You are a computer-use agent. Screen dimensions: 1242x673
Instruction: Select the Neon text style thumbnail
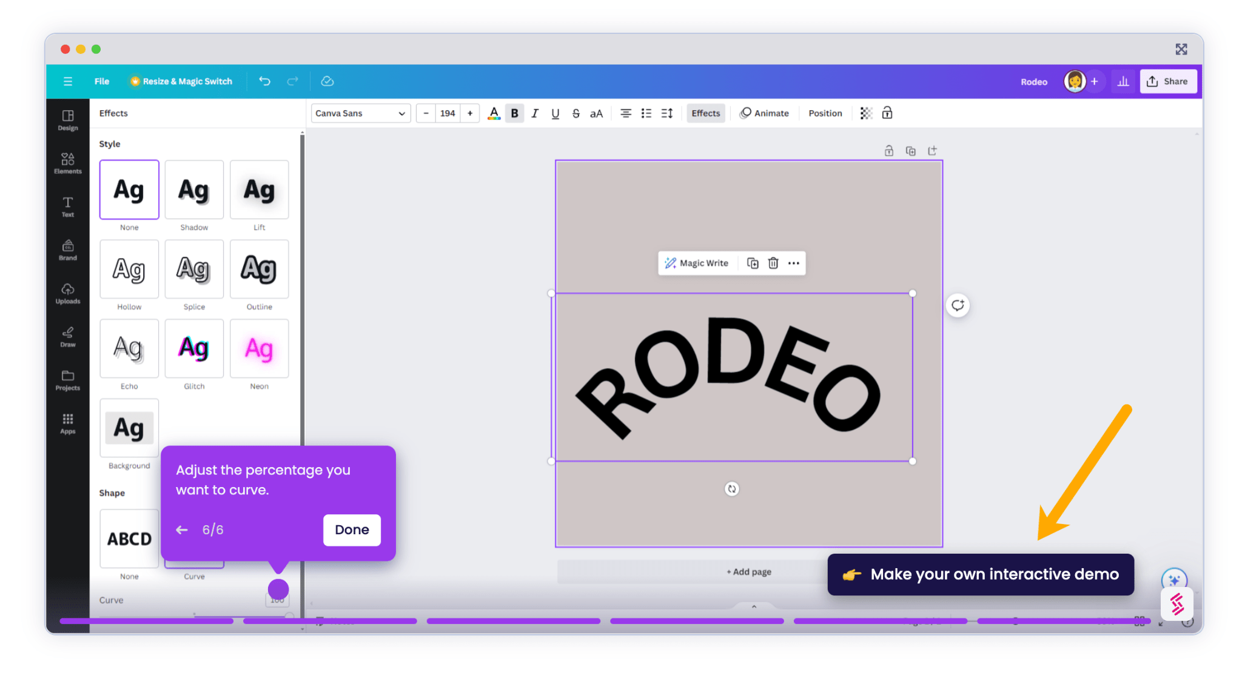click(x=259, y=349)
